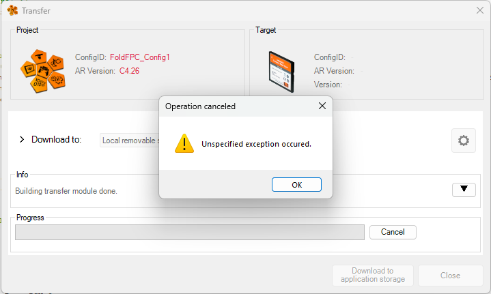Click the Target memory card icon
This screenshot has height=294, width=491.
coord(281,72)
